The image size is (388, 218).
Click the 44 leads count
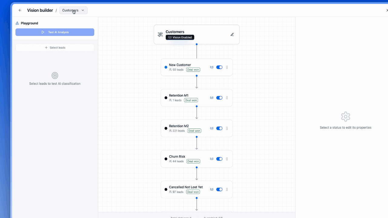[176, 161]
